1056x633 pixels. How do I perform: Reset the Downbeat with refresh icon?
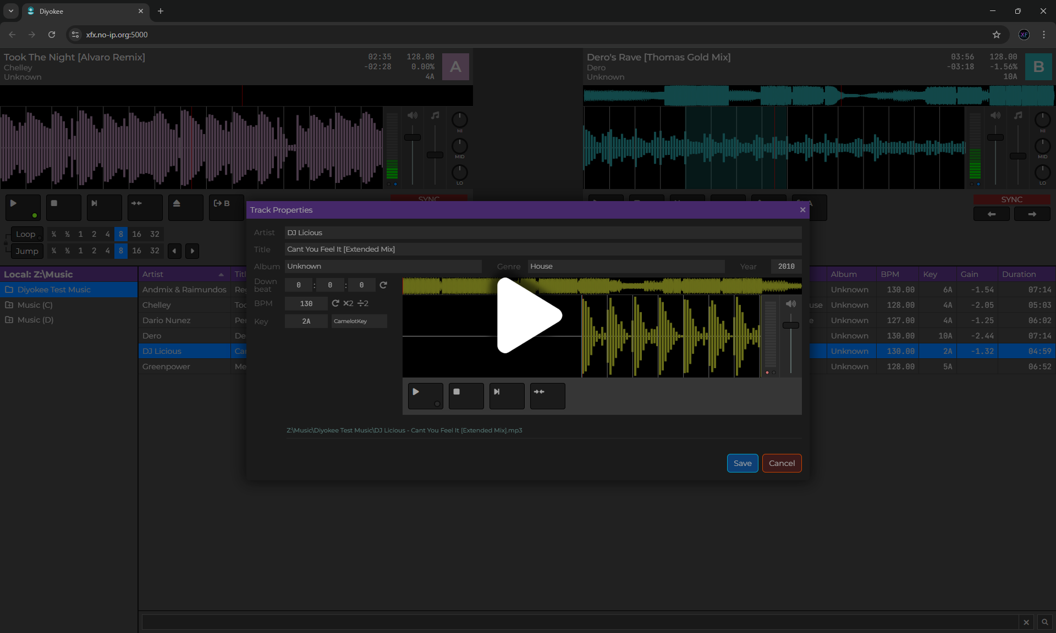coord(383,285)
